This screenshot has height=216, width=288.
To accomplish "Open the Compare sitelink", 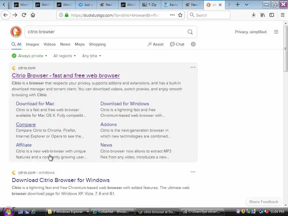I will coord(26,124).
